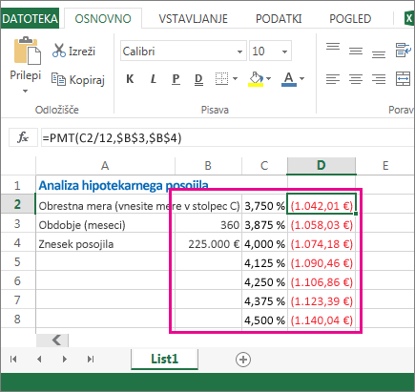Select column B header
This screenshot has width=415, height=392.
tap(208, 166)
